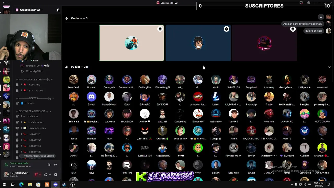This screenshot has height=188, width=334.
Task: Disconnect from voice with hang-up icon
Action: pyautogui.click(x=56, y=165)
